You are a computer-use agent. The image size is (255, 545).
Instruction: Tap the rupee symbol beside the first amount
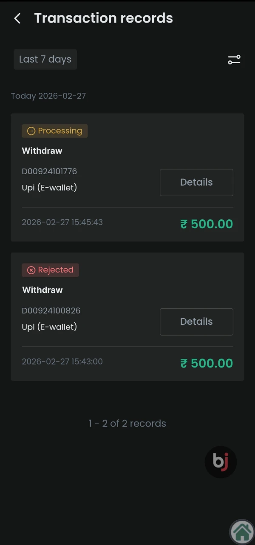click(184, 224)
